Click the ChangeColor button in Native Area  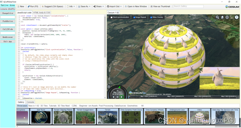[8, 13]
